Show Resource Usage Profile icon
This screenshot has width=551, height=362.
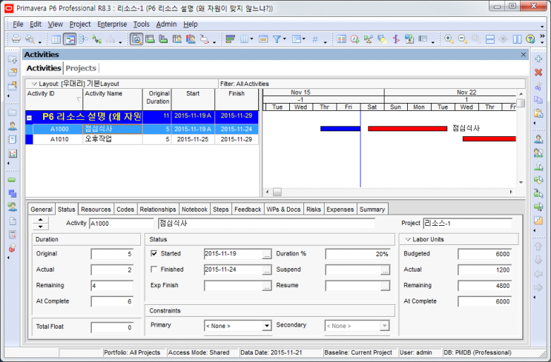pyautogui.click(x=191, y=39)
